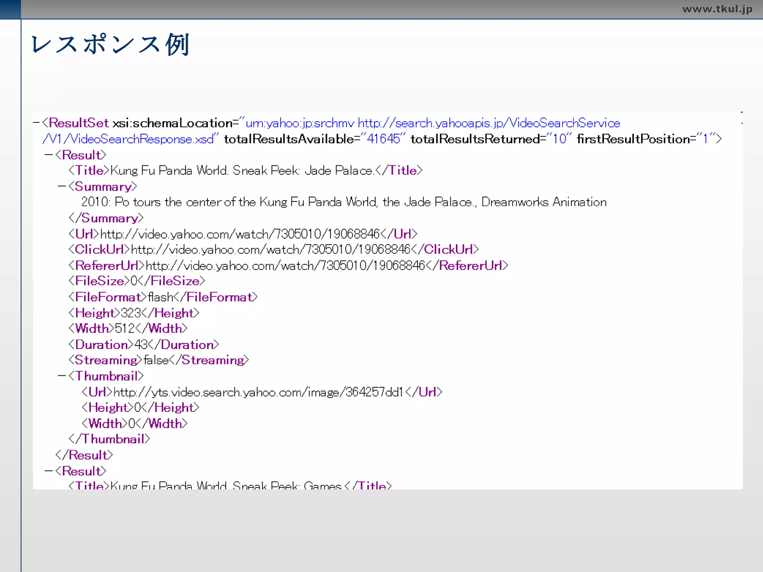Image resolution: width=763 pixels, height=572 pixels.
Task: Collapse the ResultSet root node
Action: [36, 123]
